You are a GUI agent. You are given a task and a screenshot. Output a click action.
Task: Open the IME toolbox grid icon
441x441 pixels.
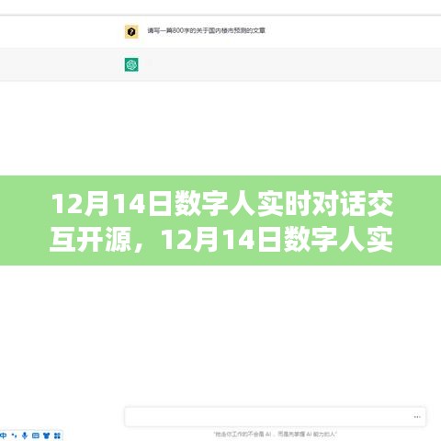(57, 435)
